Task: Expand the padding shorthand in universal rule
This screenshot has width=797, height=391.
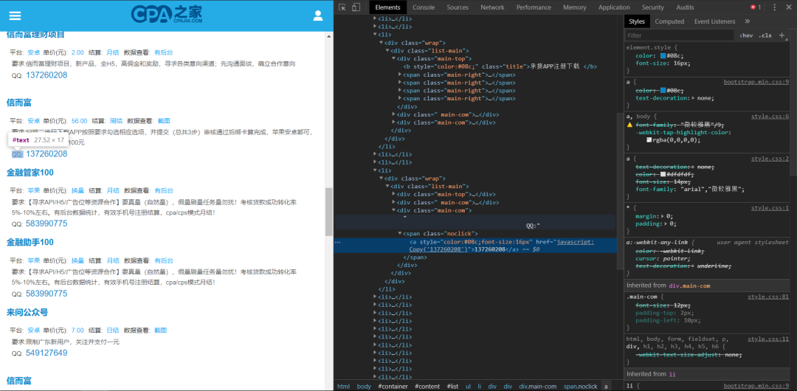Action: [x=666, y=224]
